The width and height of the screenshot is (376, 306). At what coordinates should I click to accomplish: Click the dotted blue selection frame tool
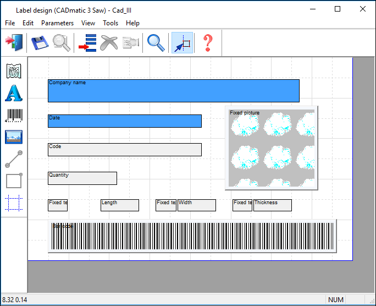pyautogui.click(x=14, y=203)
